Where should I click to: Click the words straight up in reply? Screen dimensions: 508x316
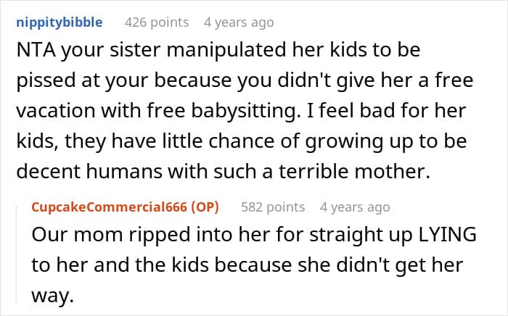[x=361, y=235]
